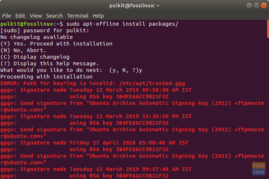The image size is (269, 179).
Task: Click the '[sudo] password for pulkit:' line
Action: tap(45, 30)
